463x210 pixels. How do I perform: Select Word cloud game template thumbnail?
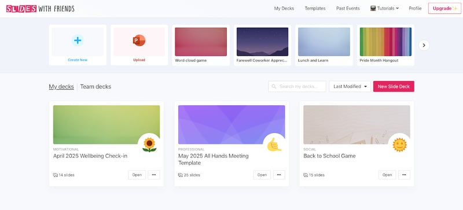[x=201, y=42]
